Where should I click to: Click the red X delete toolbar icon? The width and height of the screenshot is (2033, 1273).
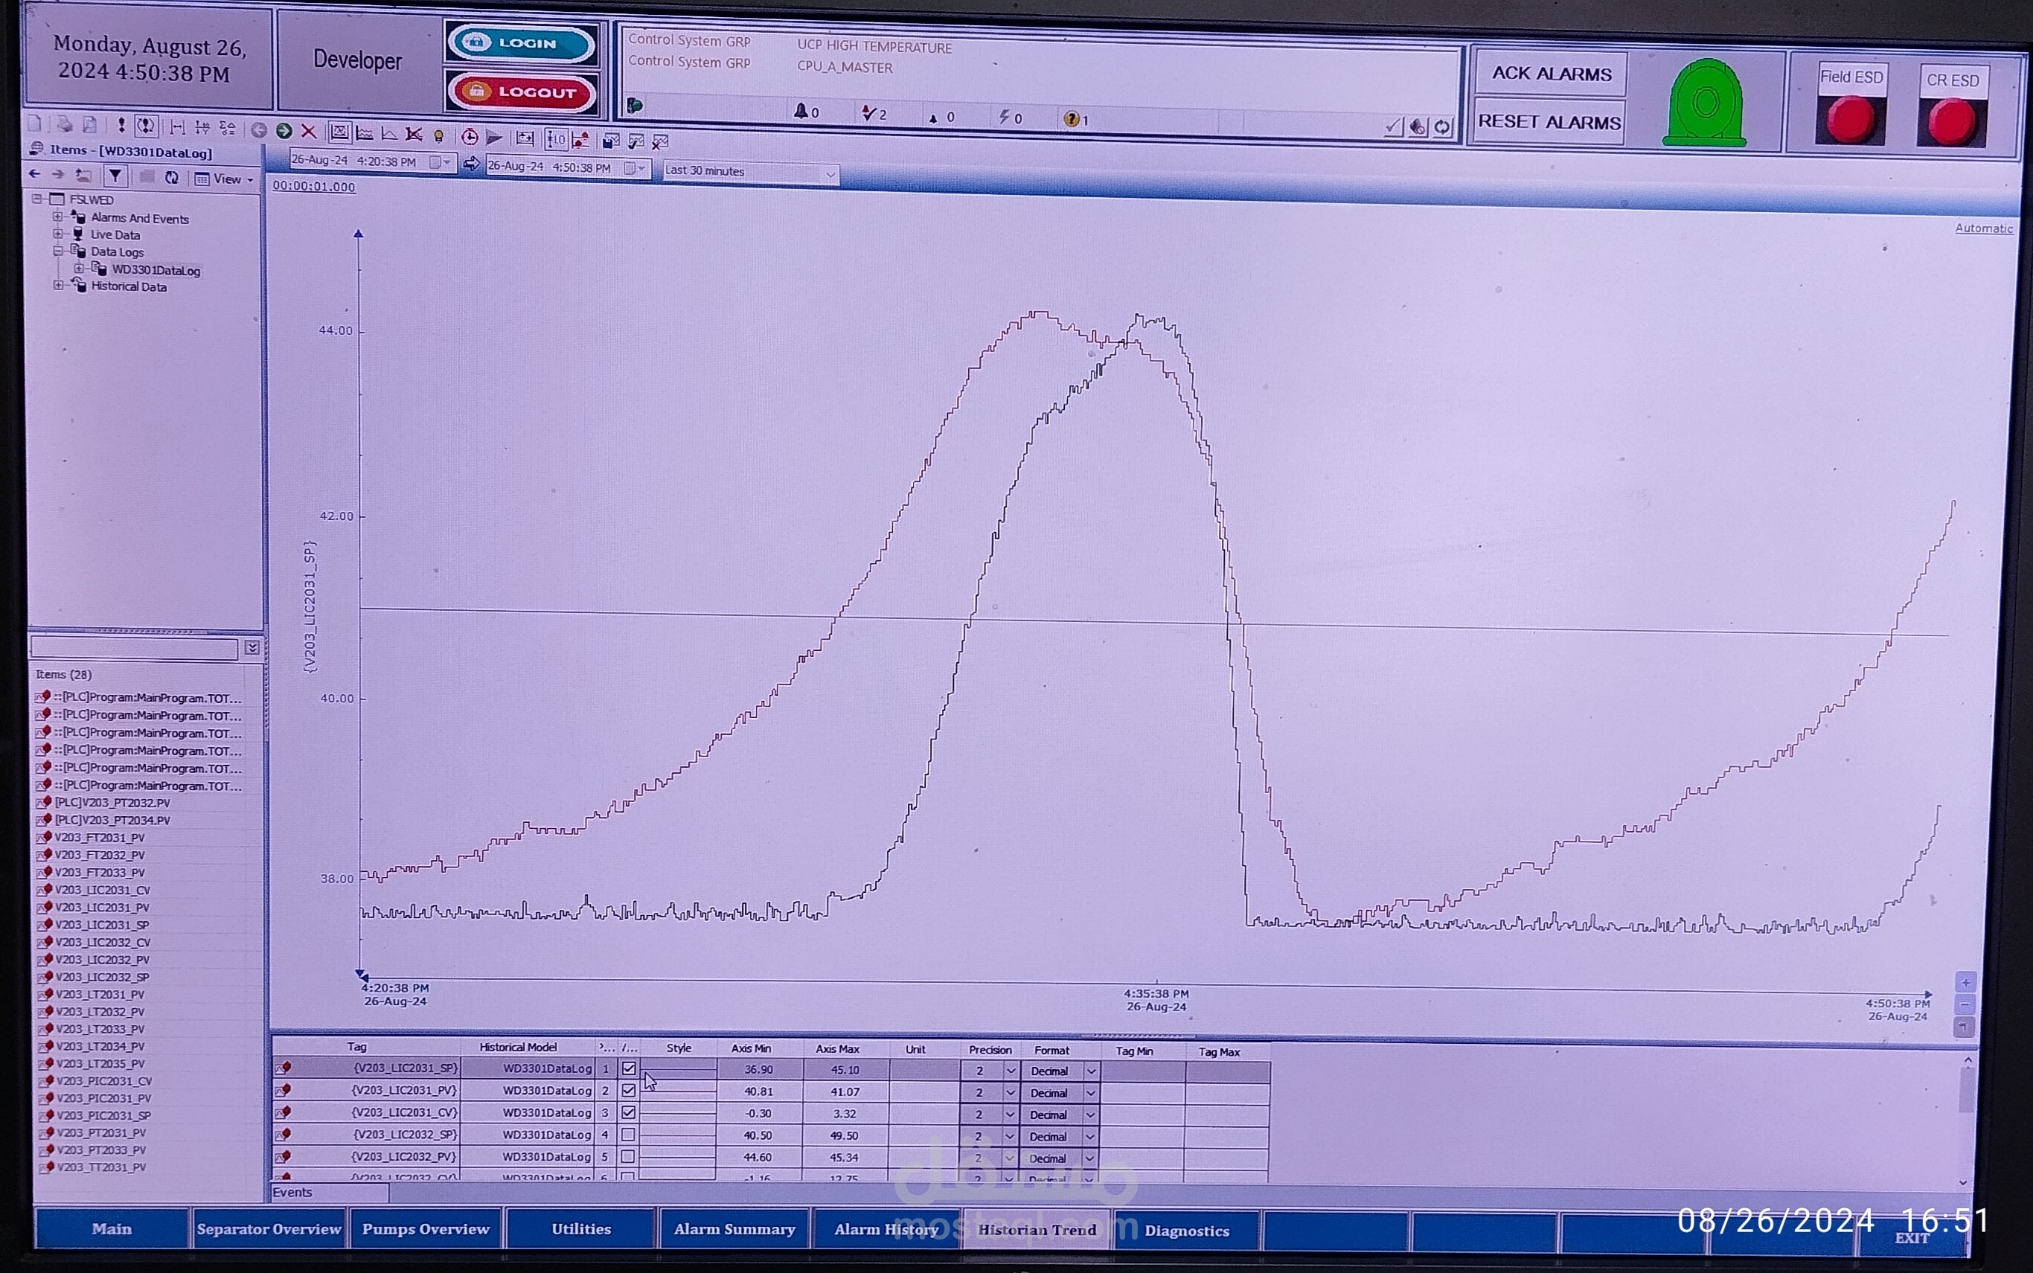(309, 132)
